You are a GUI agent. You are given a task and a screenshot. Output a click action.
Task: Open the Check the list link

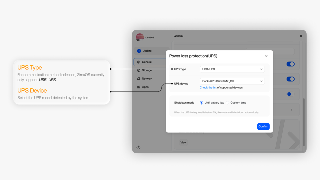click(208, 87)
